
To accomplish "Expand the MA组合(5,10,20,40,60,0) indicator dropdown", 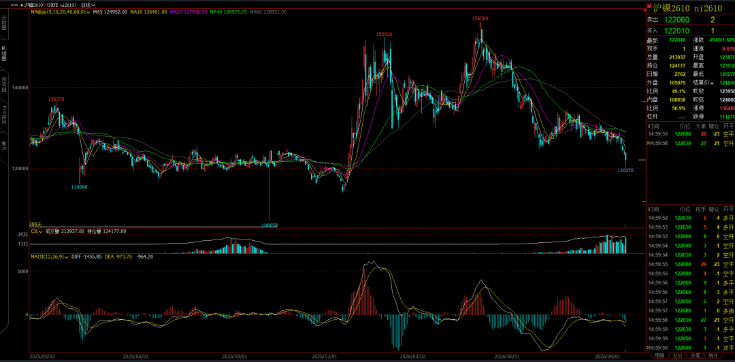I will coord(61,12).
